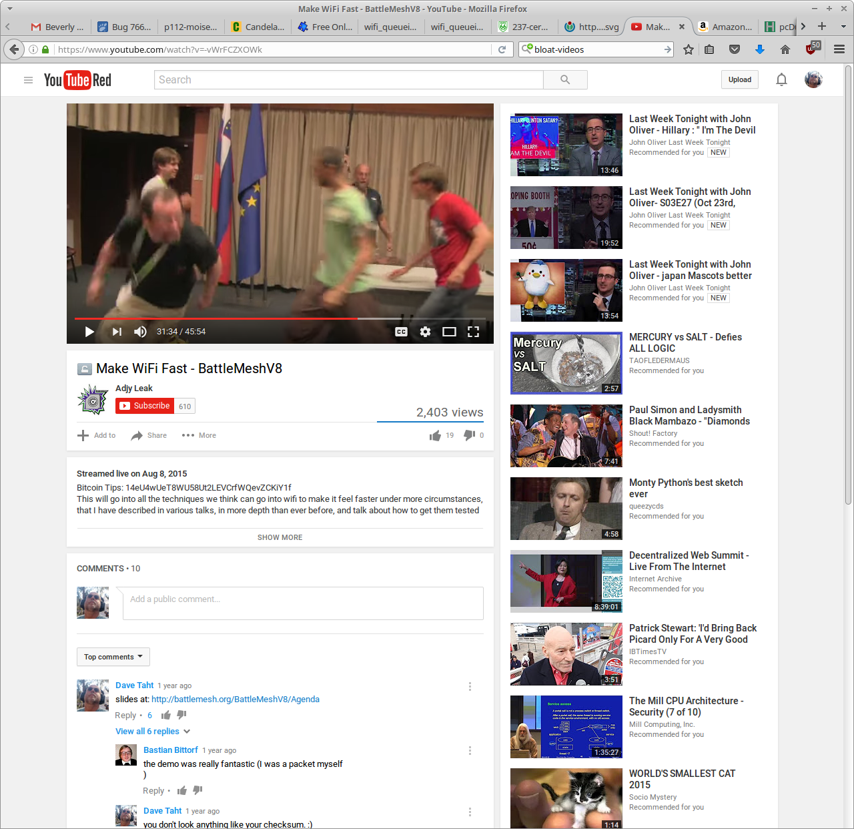
Task: Expand description with SHOW MORE
Action: pyautogui.click(x=280, y=537)
